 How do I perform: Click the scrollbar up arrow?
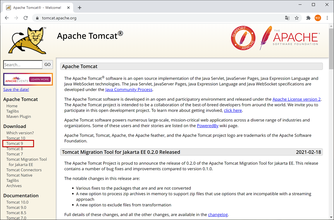pos(331,26)
